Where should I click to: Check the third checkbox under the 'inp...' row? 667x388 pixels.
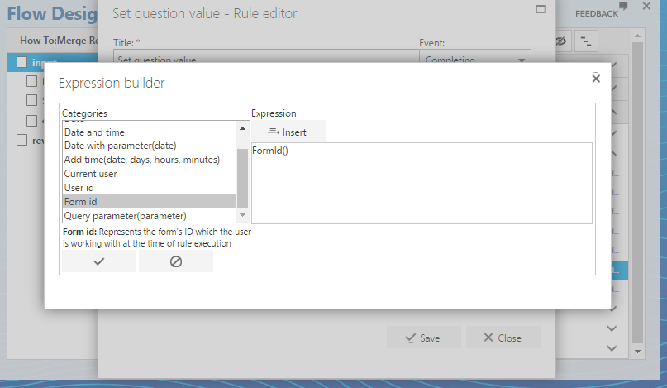(32, 120)
